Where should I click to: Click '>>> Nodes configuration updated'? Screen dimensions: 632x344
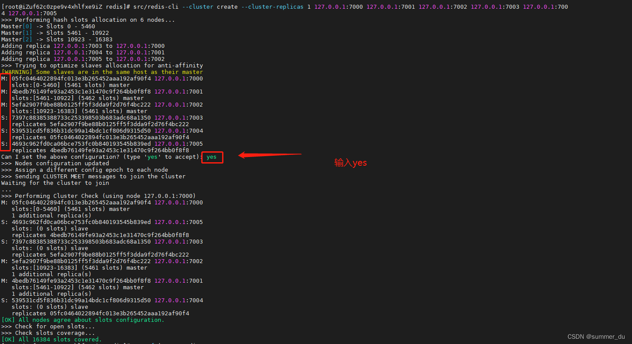coord(55,164)
